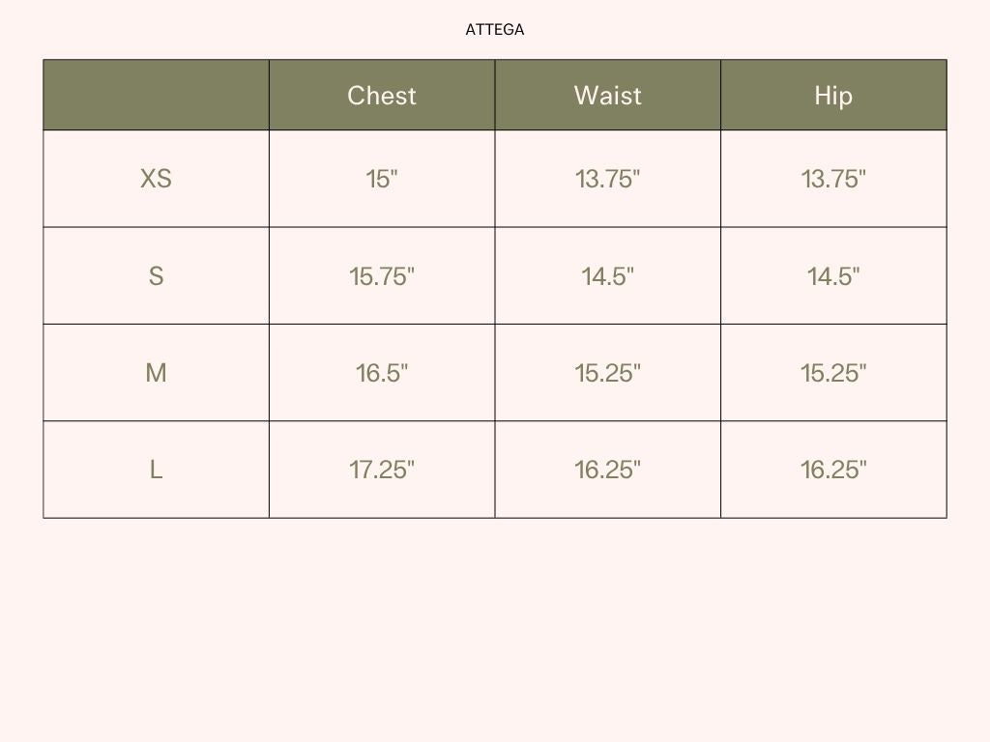
Task: Select the Hip column header
Action: point(833,96)
